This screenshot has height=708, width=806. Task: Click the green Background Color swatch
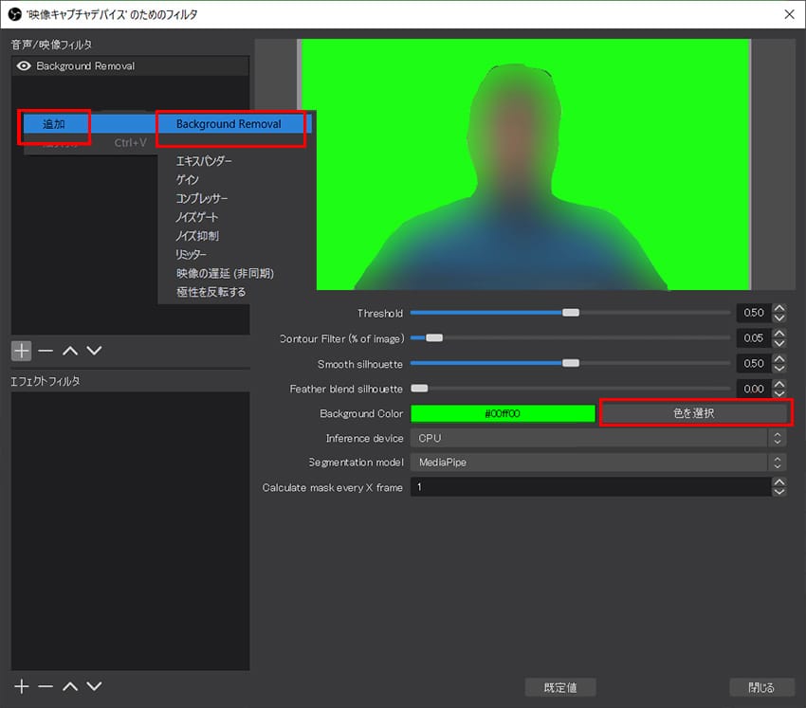(x=503, y=414)
